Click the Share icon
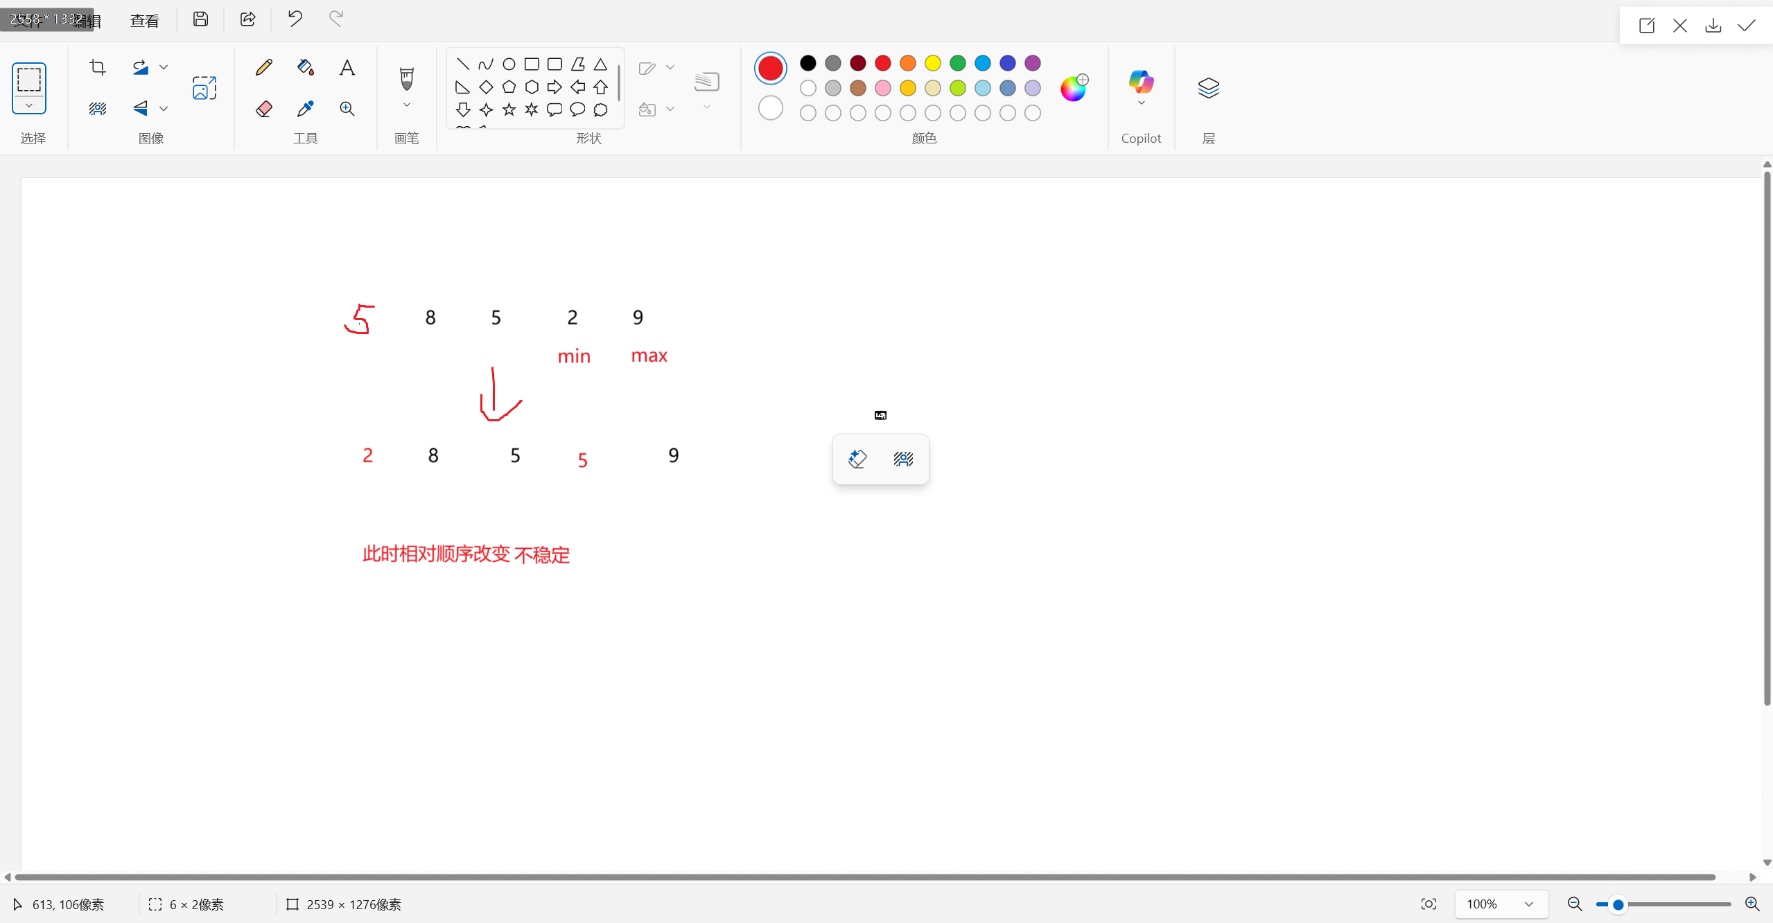The width and height of the screenshot is (1773, 923). click(x=247, y=19)
